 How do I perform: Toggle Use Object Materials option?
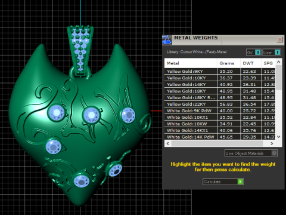click(x=251, y=153)
